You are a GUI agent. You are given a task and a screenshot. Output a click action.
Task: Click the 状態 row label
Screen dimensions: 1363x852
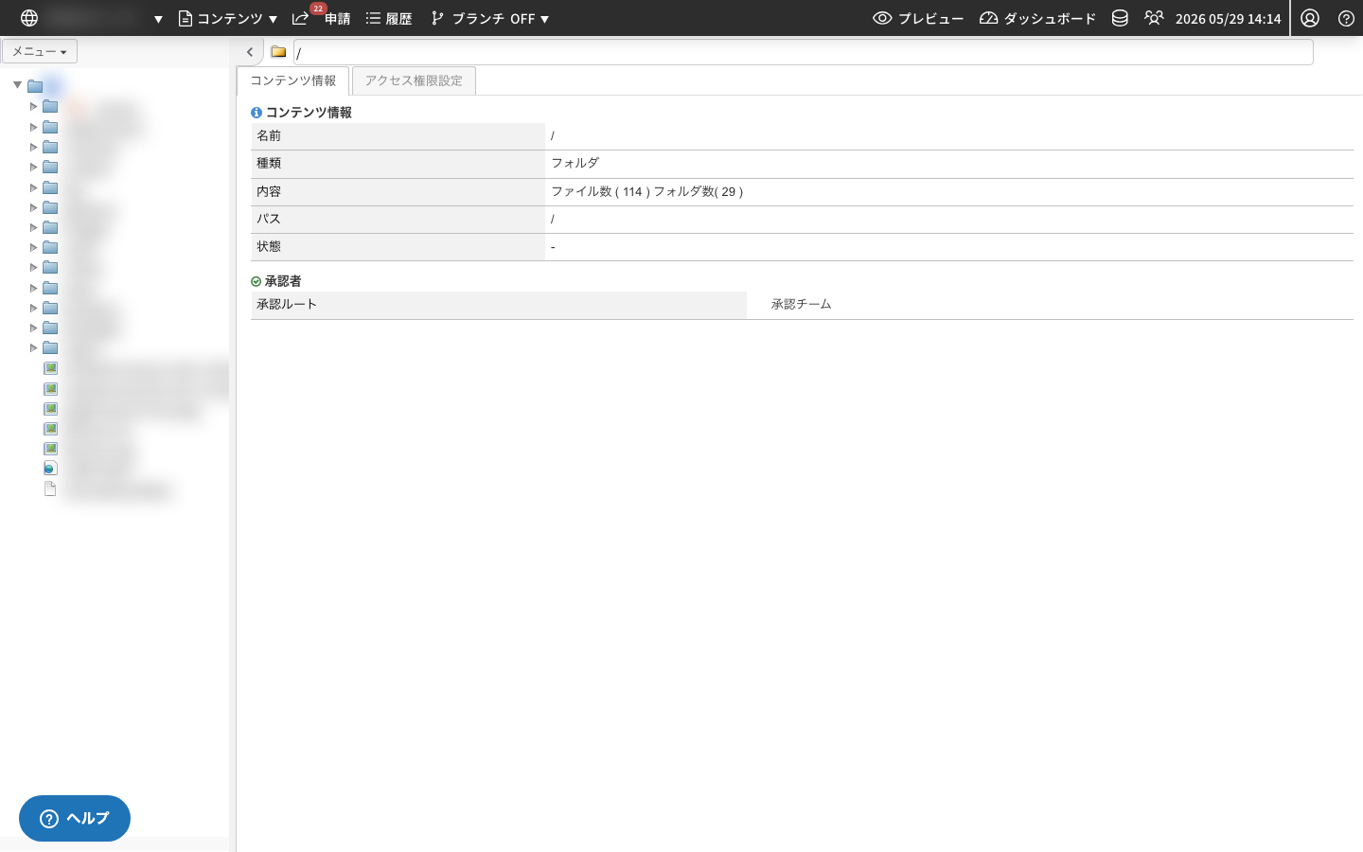coord(269,246)
